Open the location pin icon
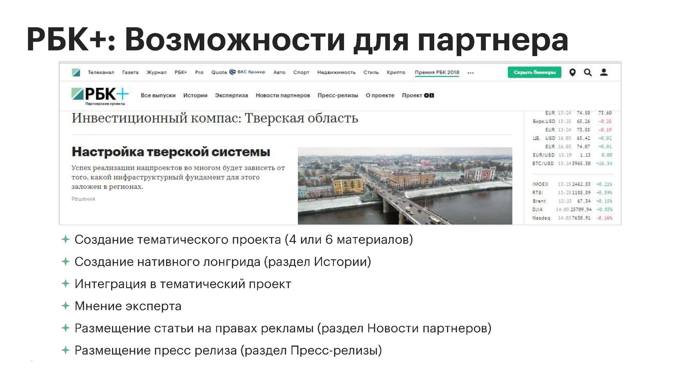 [x=572, y=73]
